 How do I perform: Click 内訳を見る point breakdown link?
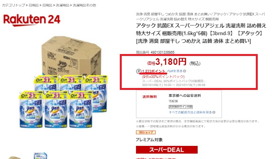click(x=175, y=71)
